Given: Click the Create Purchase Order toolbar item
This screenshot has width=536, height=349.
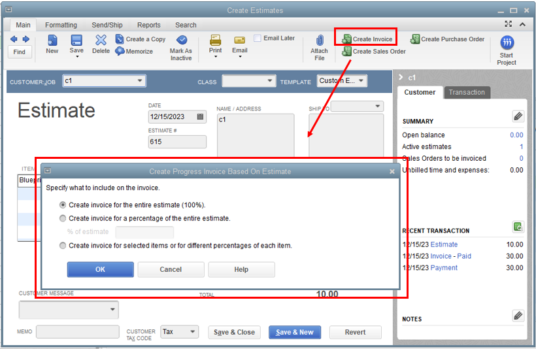Looking at the screenshot, I should click(447, 39).
